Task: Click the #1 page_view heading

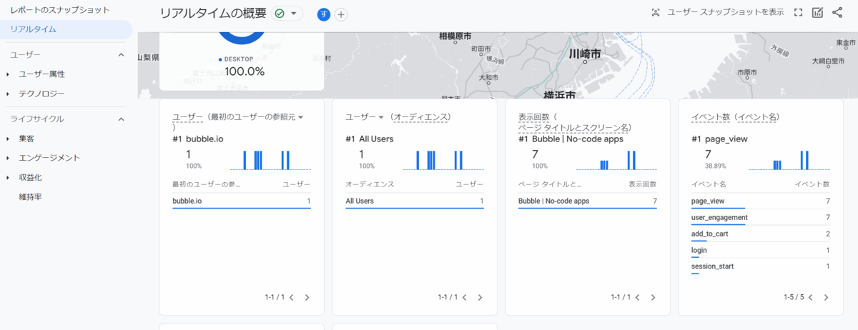Action: (x=719, y=139)
